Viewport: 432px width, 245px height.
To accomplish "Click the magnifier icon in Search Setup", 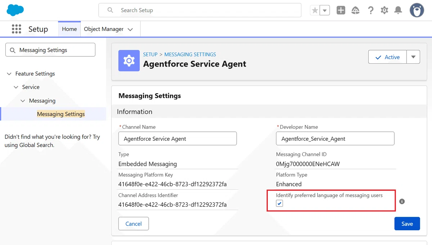I will [110, 10].
